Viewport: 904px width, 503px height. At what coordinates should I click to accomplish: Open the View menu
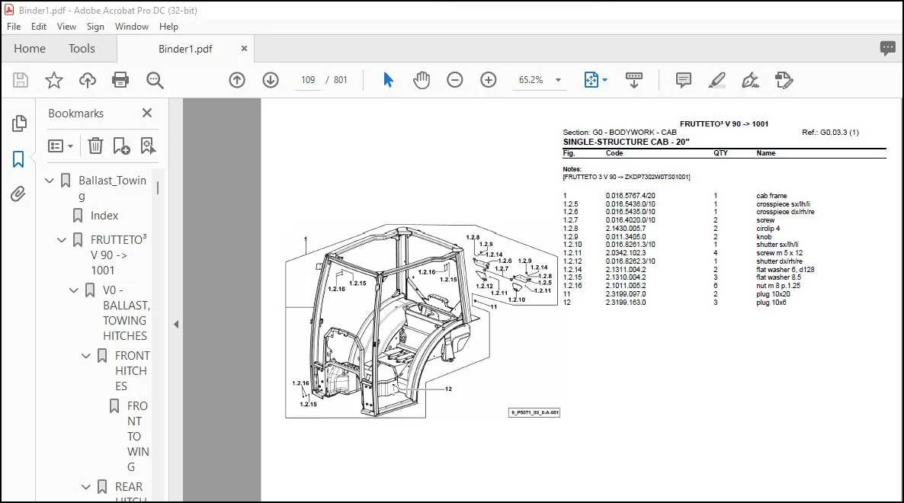click(x=66, y=27)
